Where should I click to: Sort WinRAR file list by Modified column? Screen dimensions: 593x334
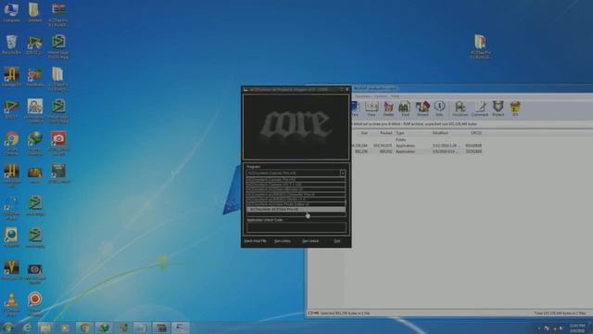pos(440,133)
